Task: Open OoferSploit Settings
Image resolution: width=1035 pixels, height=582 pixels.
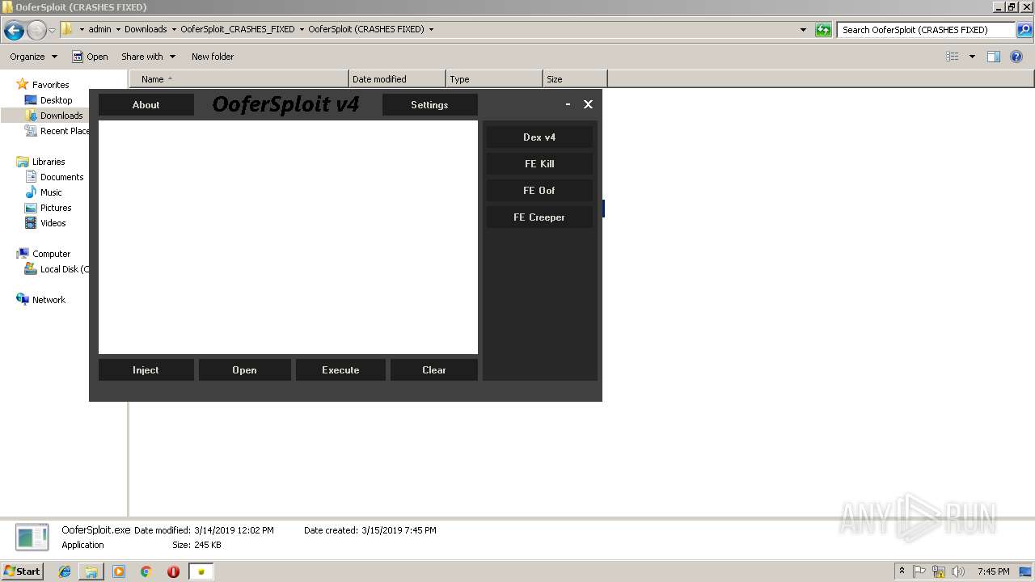Action: [429, 104]
